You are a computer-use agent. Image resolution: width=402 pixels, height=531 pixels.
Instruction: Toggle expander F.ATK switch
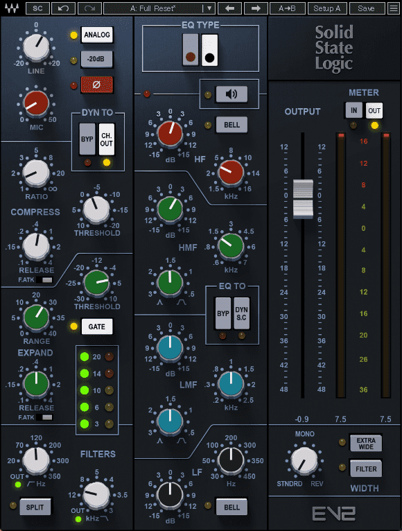click(44, 417)
